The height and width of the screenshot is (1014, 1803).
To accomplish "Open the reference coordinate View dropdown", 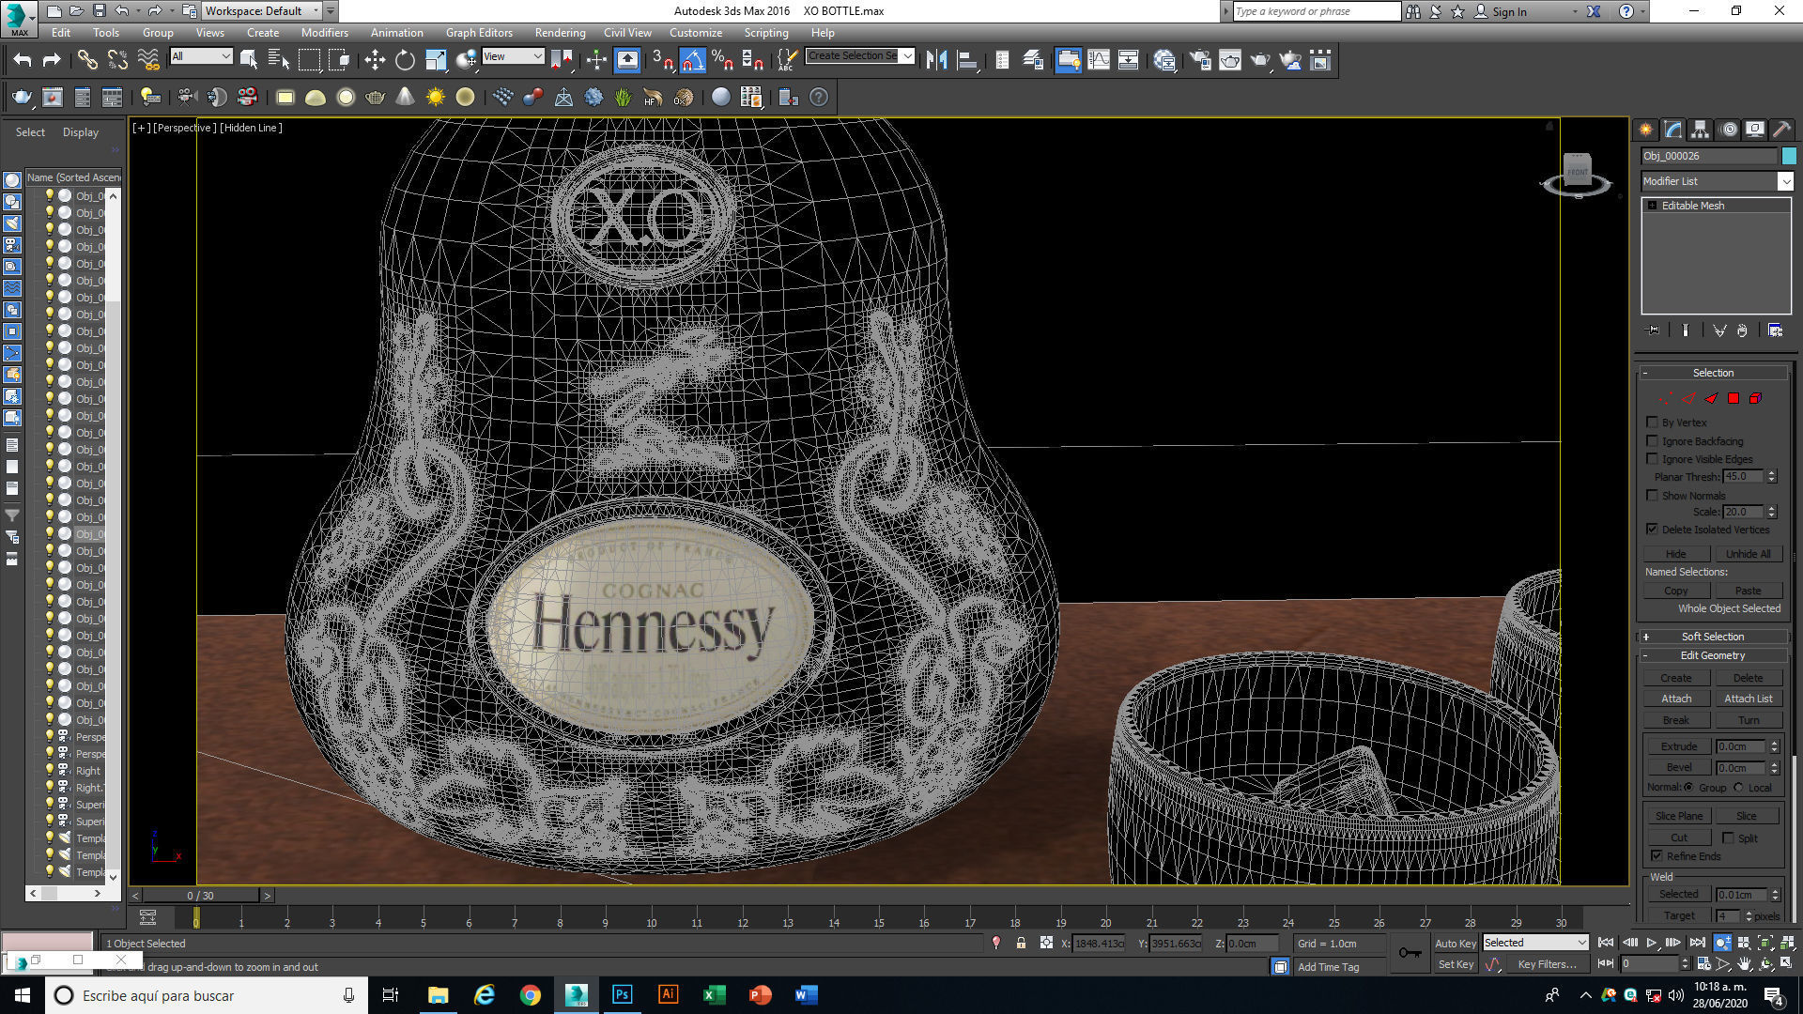I will [513, 56].
